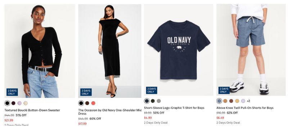Choose the dark green T-shirt color swatch
Image resolution: width=288 pixels, height=129 pixels.
153,101
